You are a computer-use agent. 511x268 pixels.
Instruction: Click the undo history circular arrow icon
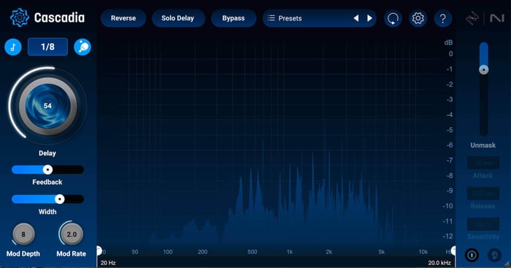pos(393,18)
